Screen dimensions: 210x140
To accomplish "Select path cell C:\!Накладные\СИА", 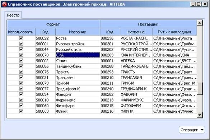I will click(x=175, y=55).
